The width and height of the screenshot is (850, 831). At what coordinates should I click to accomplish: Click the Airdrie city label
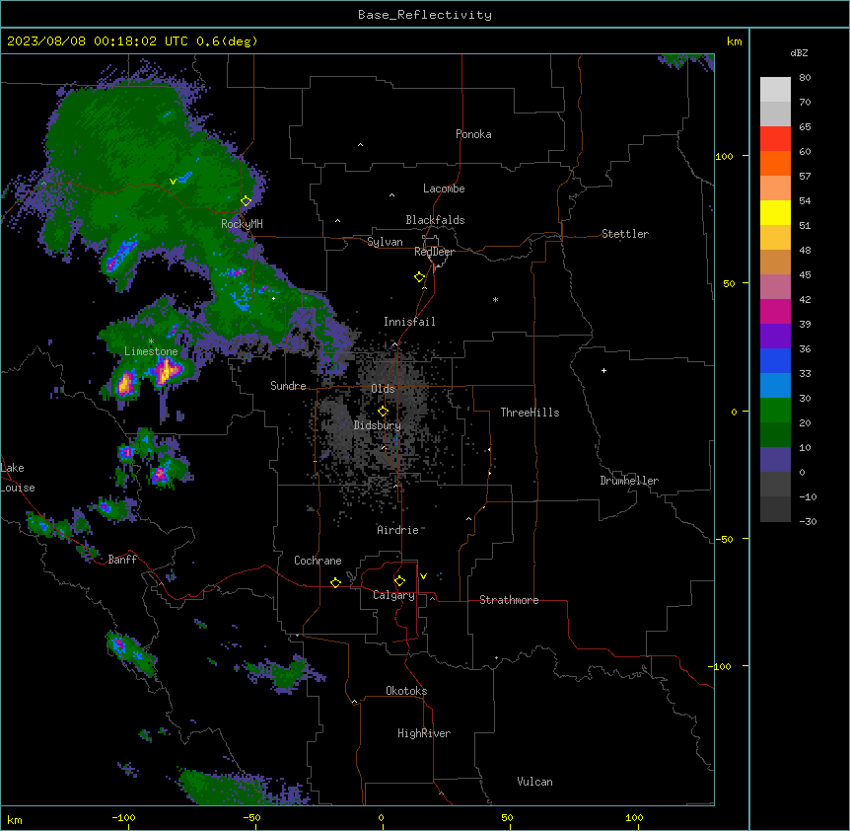pos(398,530)
